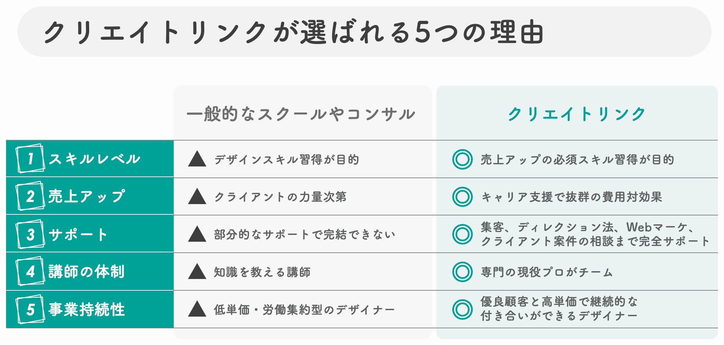Viewport: 724px width, 345px height.
Task: Click the title クリエイトリンクが選ばれる5つの理由
Action: [293, 32]
